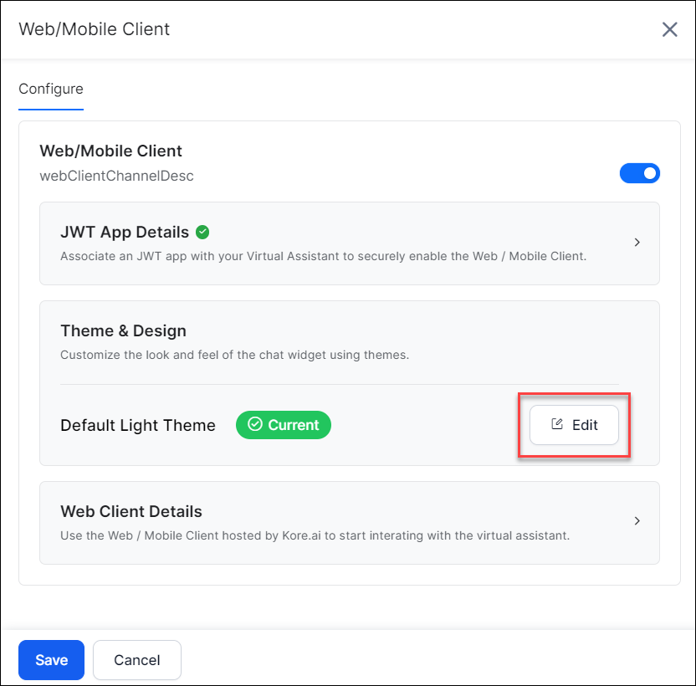Click the green verified checkmark beside JWT App Details
Viewport: 696px width, 686px height.
point(202,233)
